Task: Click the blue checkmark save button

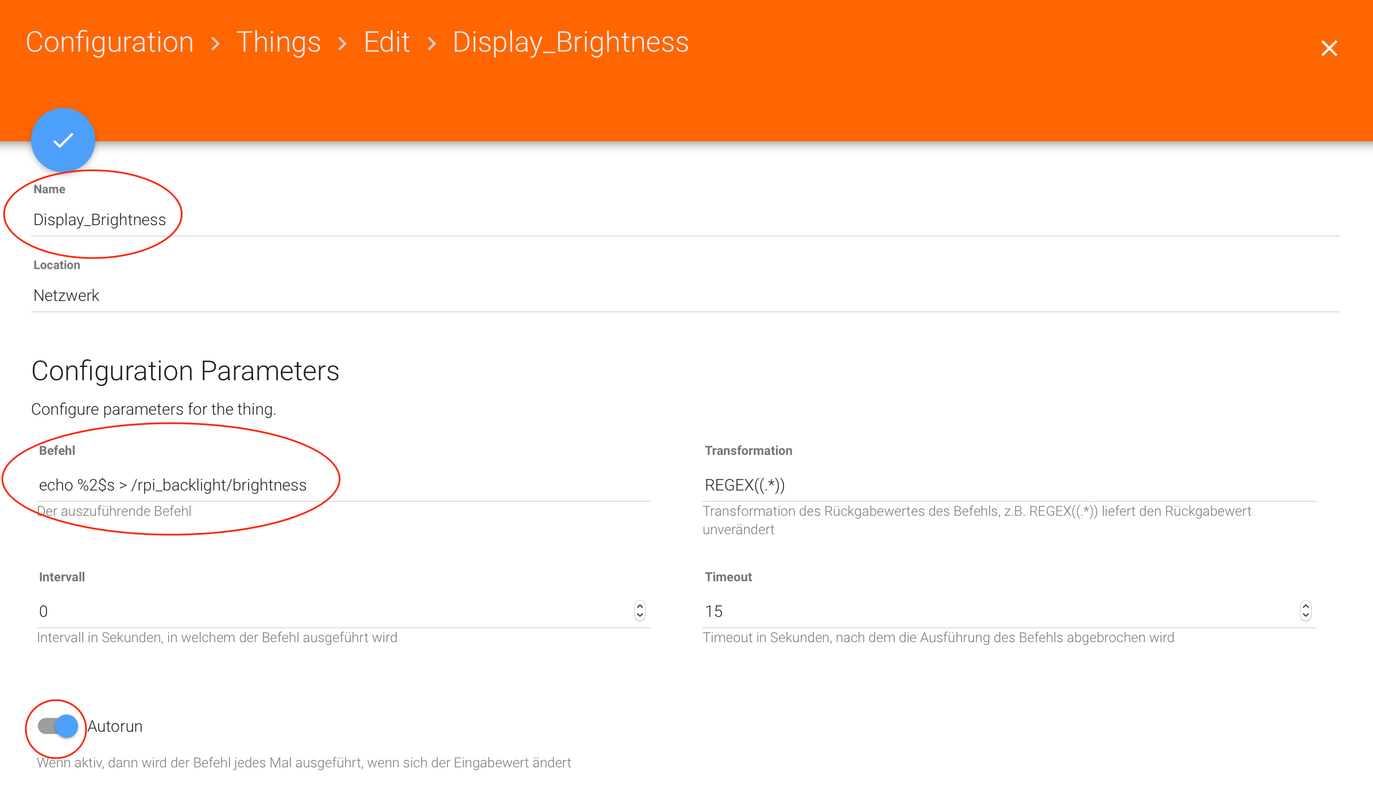Action: (x=63, y=140)
